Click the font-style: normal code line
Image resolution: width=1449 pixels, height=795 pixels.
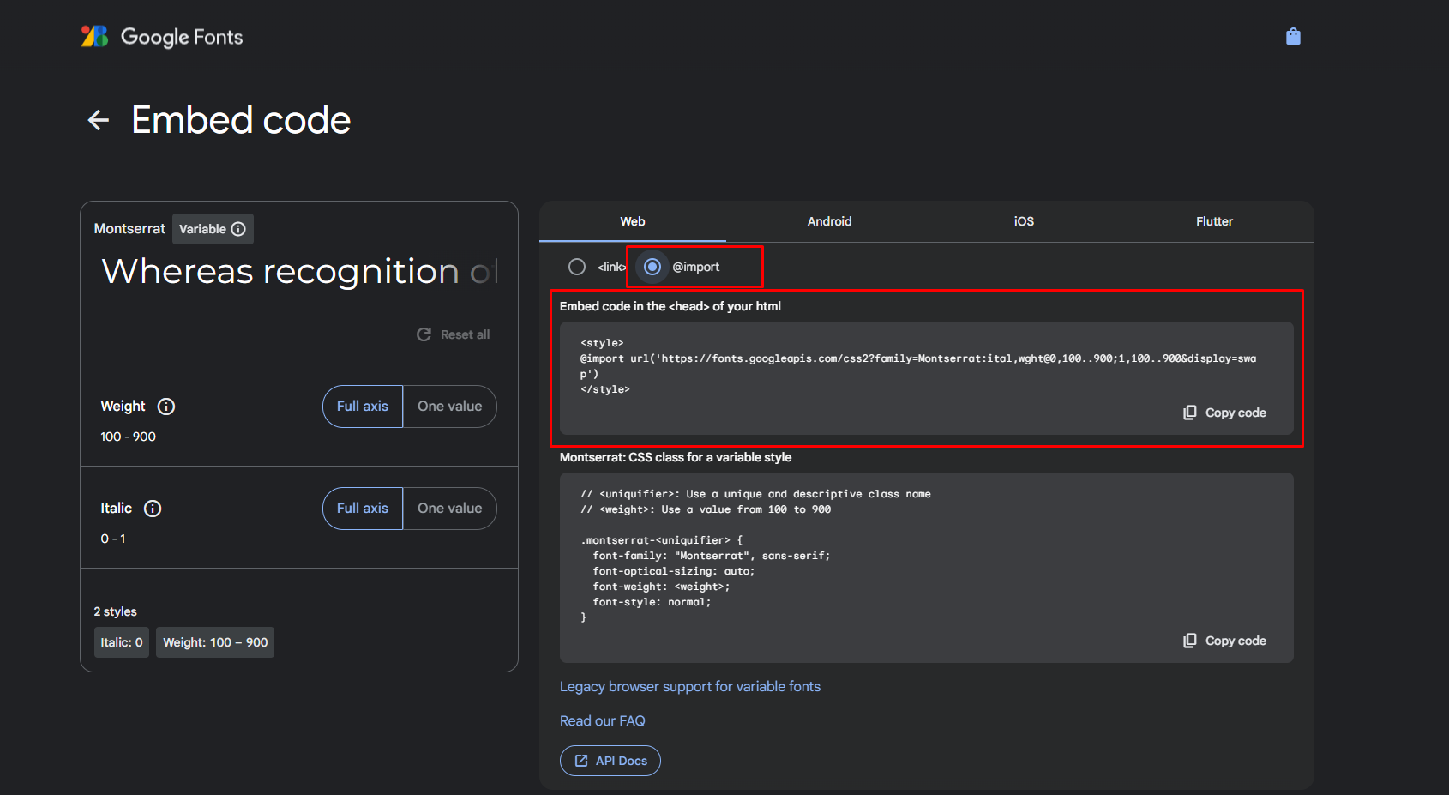[x=652, y=602]
